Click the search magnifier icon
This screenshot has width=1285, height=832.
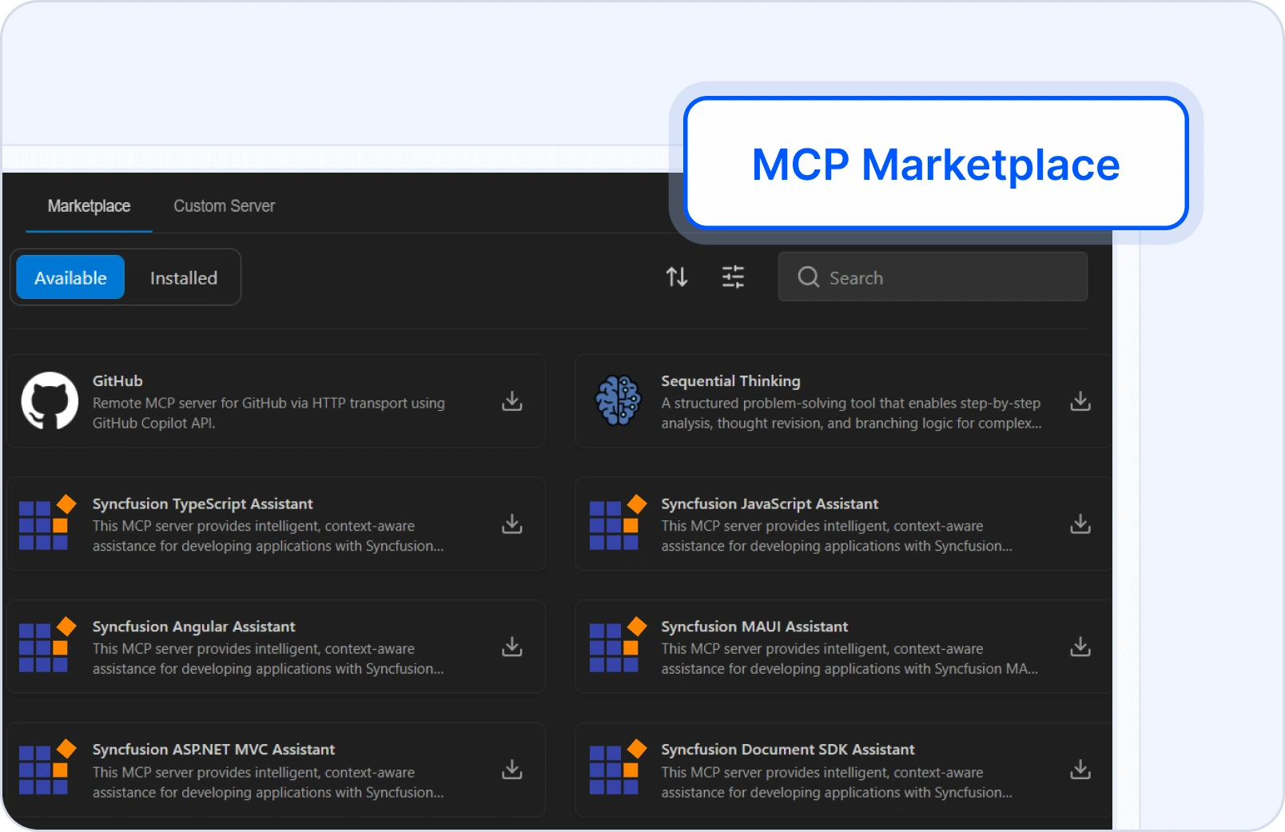click(x=808, y=277)
